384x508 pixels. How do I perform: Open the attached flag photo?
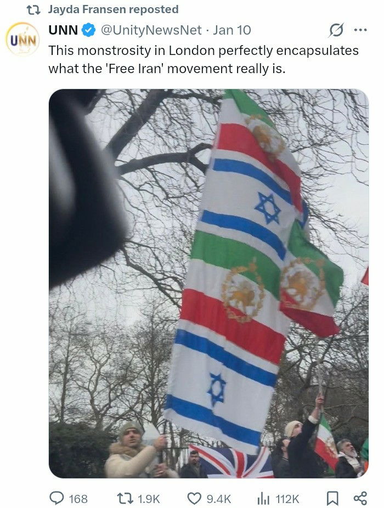(209, 284)
